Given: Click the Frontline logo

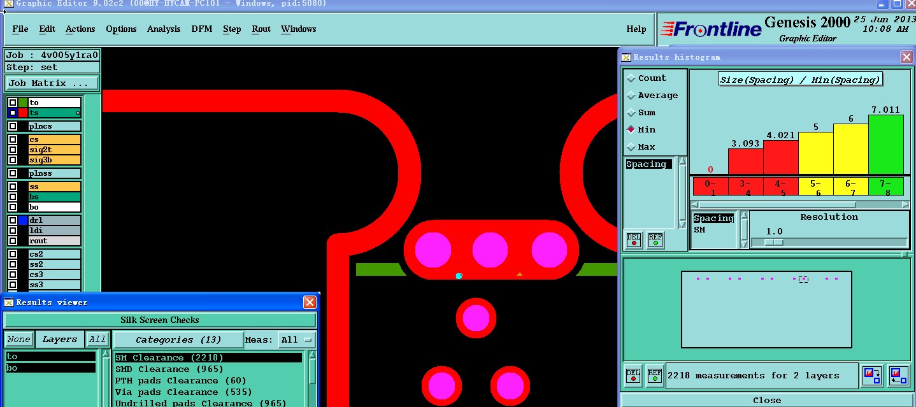Looking at the screenshot, I should pyautogui.click(x=711, y=29).
